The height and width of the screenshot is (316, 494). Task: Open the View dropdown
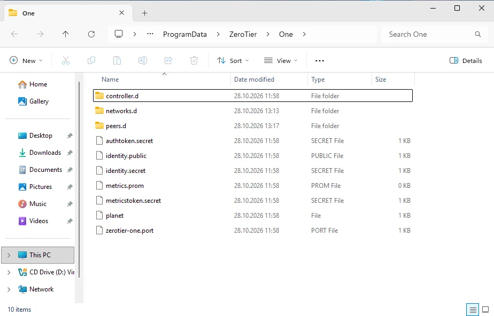click(x=280, y=61)
